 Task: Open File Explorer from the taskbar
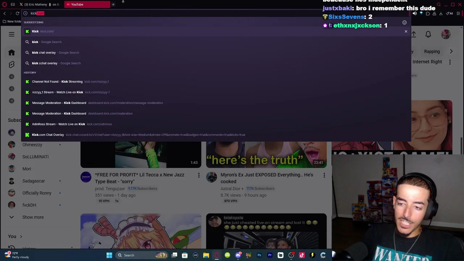[x=206, y=255]
